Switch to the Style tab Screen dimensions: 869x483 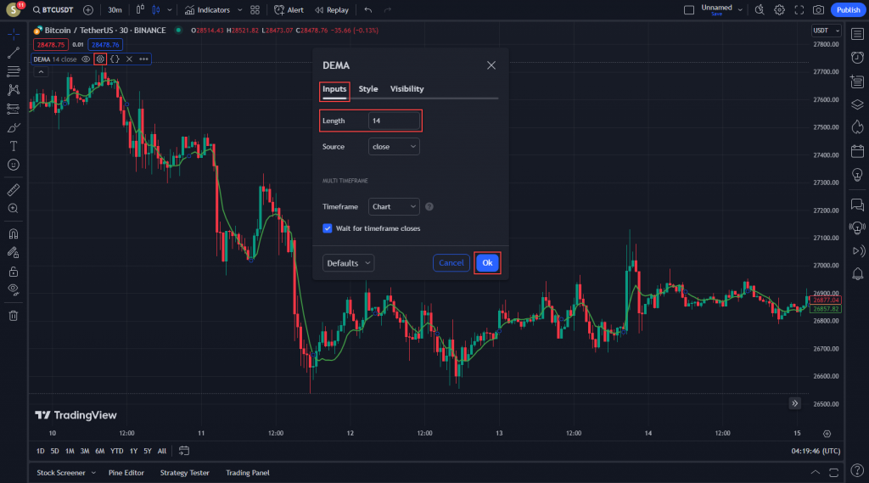click(368, 89)
